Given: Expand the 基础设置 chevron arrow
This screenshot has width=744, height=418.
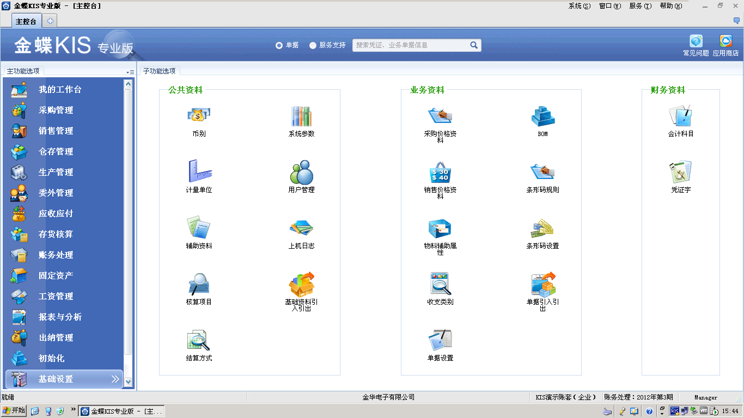Looking at the screenshot, I should [x=115, y=379].
